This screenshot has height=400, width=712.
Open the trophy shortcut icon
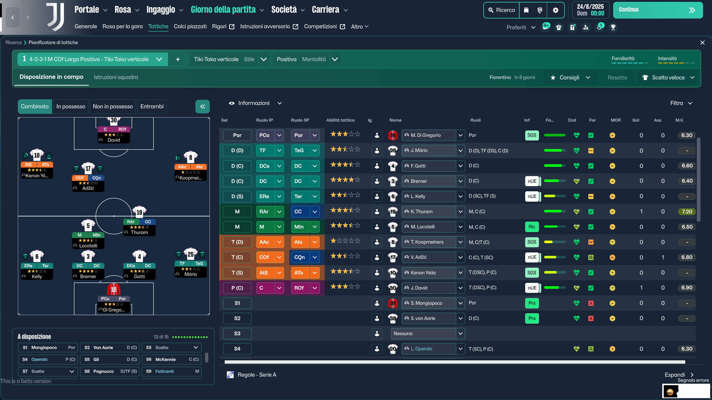tap(613, 27)
